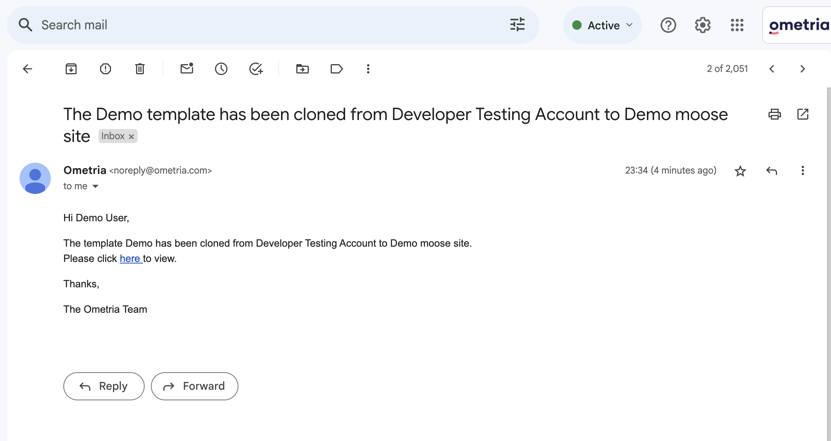The image size is (831, 441).
Task: Mark the email as unread
Action: (x=187, y=69)
